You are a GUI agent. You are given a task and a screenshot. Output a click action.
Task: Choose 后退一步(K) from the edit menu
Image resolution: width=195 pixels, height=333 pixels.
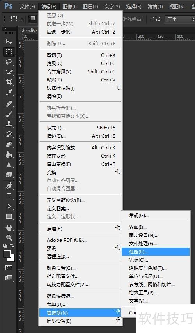coord(81,32)
